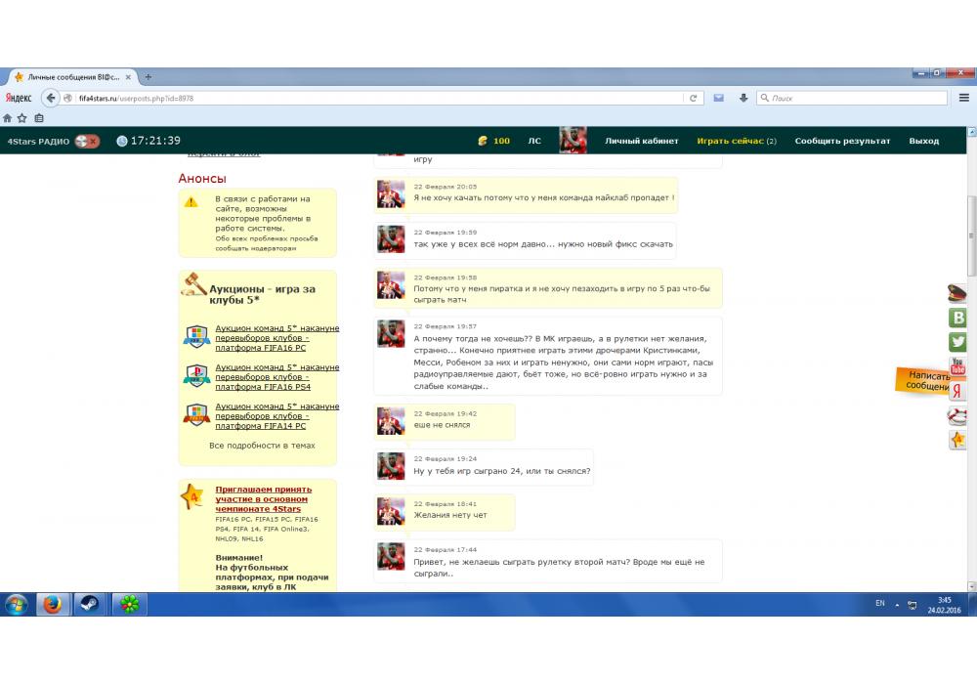This screenshot has height=684, width=977.
Task: Click the browser search field
Action: (x=852, y=98)
